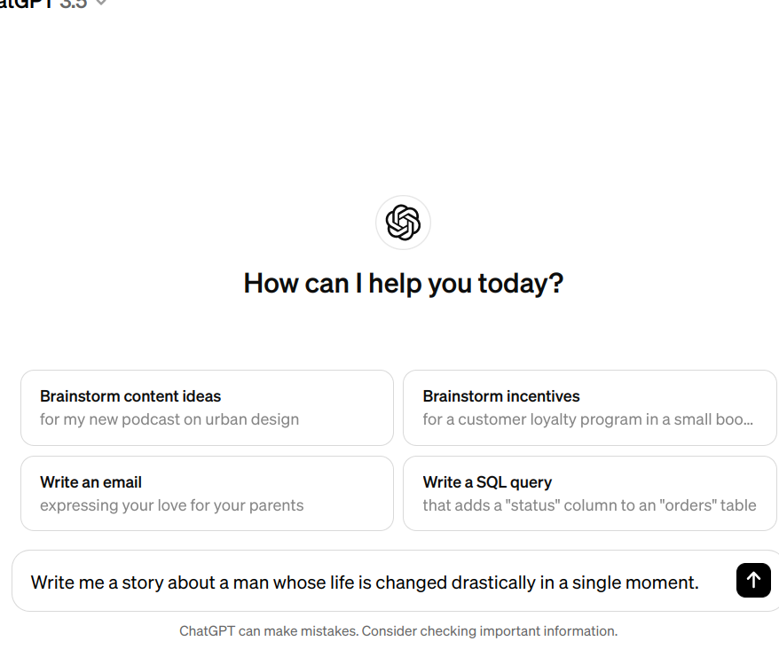This screenshot has height=649, width=779.
Task: Click the message input field
Action: pos(373,581)
